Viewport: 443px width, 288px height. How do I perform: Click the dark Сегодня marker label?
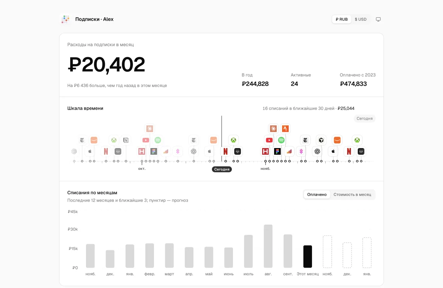(222, 169)
